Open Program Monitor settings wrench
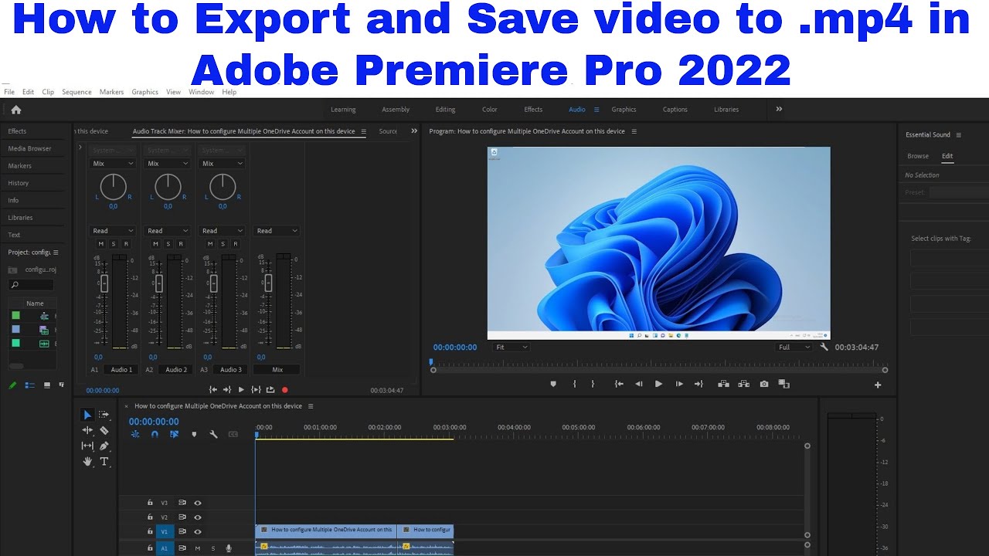 [x=824, y=347]
